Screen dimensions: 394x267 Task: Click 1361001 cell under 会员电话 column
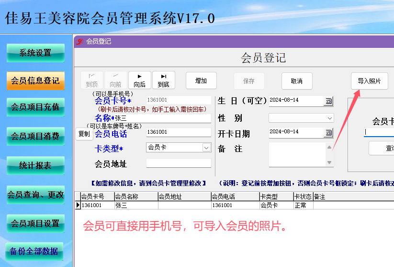pos(235,205)
